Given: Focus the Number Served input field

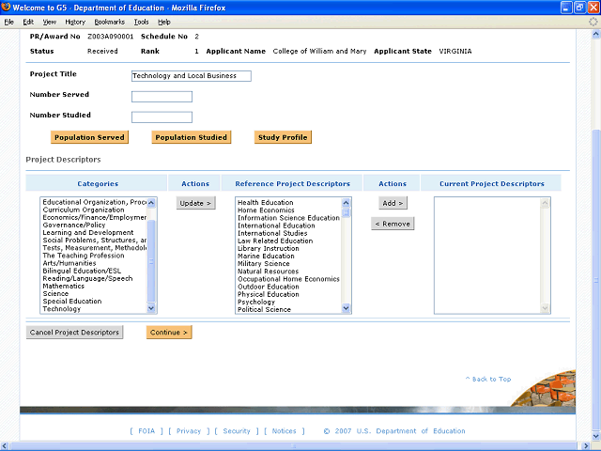Looking at the screenshot, I should 162,97.
